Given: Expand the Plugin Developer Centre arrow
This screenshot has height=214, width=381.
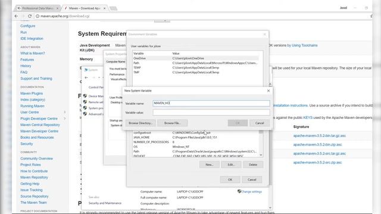Looking at the screenshot, I should [x=65, y=118].
